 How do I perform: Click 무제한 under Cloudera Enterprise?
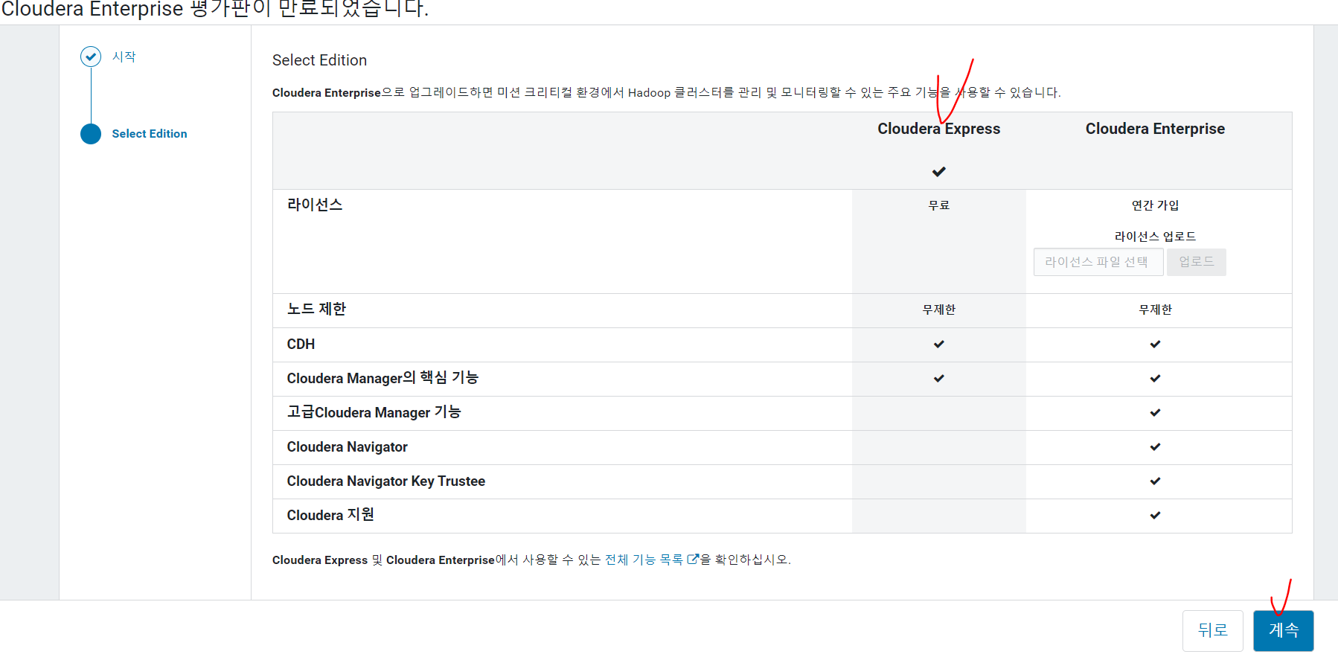(1155, 310)
